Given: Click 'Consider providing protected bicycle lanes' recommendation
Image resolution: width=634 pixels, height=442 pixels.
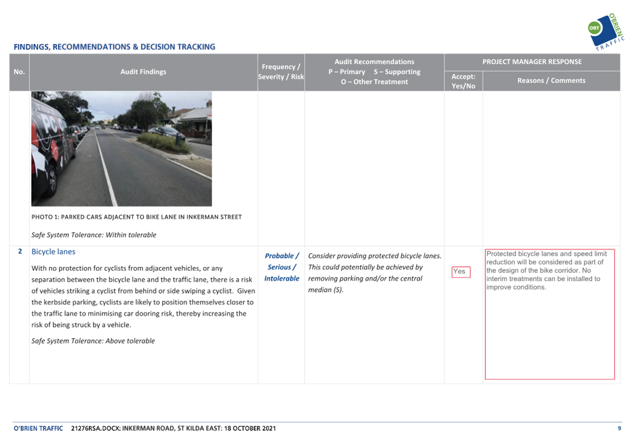Looking at the screenshot, I should 375,273.
